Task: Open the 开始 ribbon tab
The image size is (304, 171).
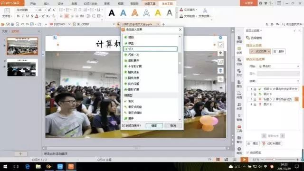Action: click(33, 3)
